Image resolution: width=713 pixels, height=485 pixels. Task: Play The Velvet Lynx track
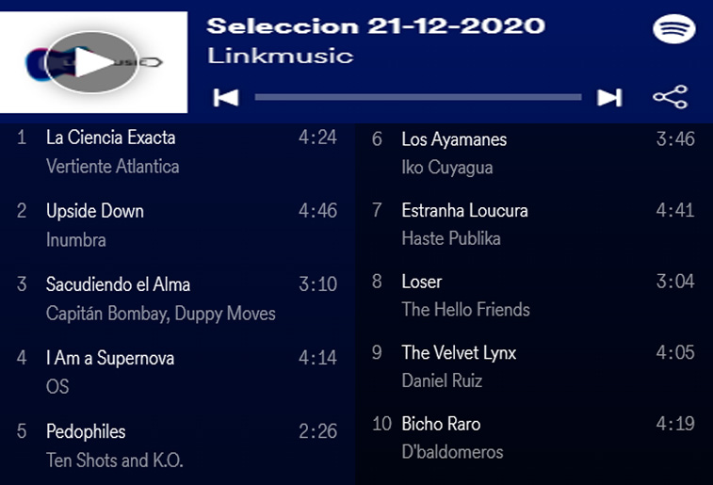[459, 353]
